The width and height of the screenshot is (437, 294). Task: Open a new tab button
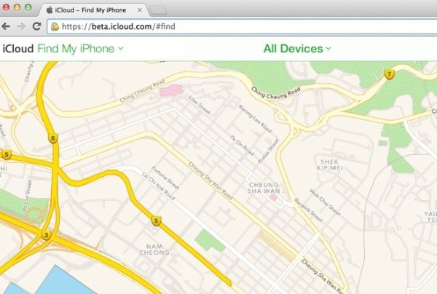[x=158, y=11]
